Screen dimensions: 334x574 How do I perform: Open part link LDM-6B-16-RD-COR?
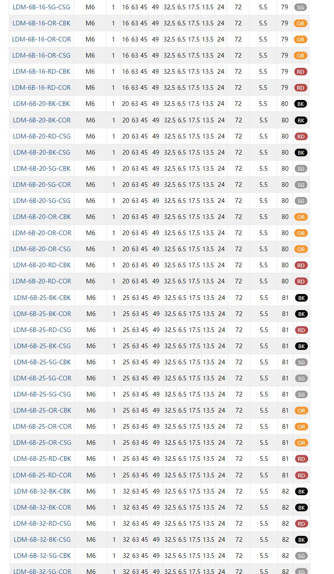pyautogui.click(x=41, y=88)
